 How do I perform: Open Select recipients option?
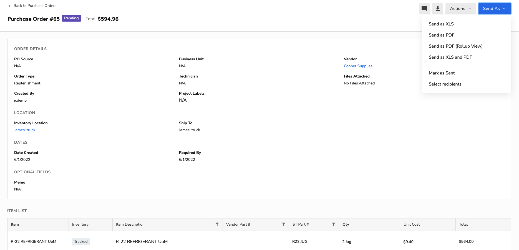coord(445,84)
